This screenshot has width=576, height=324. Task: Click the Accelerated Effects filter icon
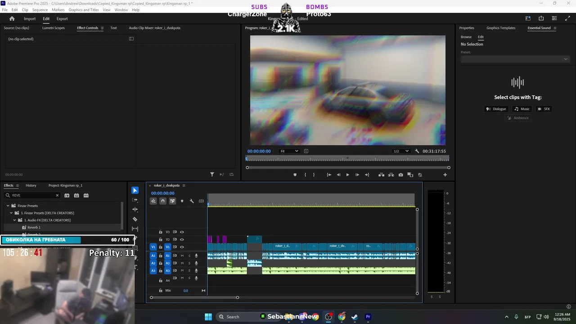pyautogui.click(x=67, y=195)
